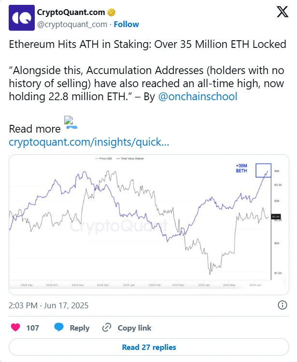Click the tweet info icon

(283, 305)
